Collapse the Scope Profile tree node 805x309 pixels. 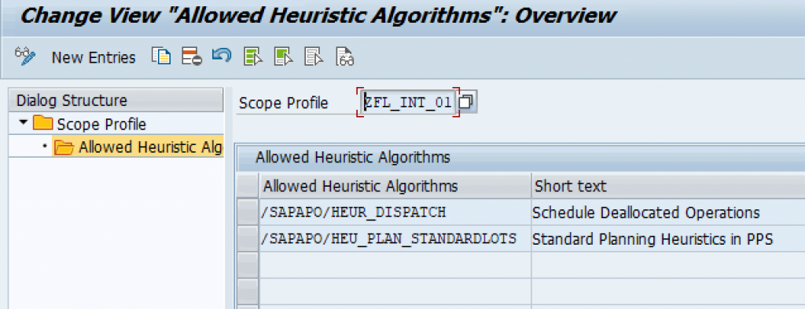23,123
